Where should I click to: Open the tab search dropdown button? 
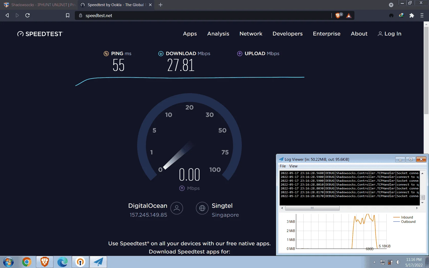tap(391, 5)
